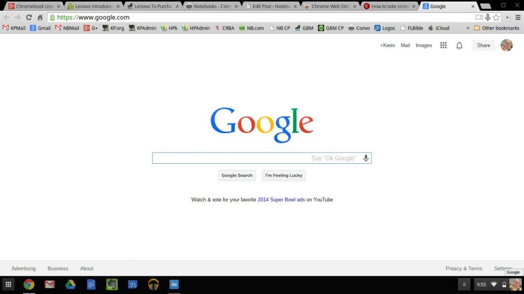Show hidden extensions with the chevron beside the Chrome menu

pyautogui.click(x=507, y=17)
